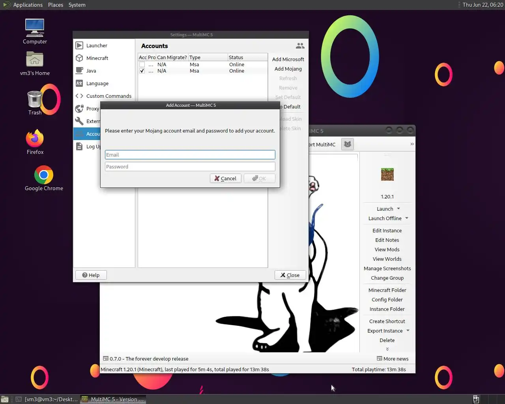
Task: Click Edit Instance in MultiMC sidebar
Action: pos(387,230)
